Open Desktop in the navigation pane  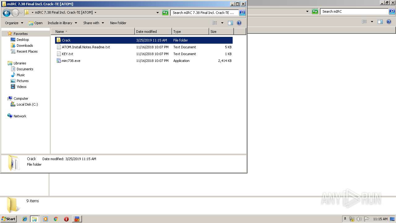tap(23, 40)
